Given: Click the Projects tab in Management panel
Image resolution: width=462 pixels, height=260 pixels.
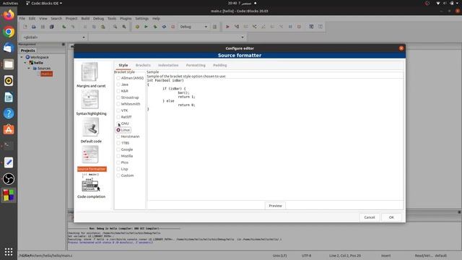Looking at the screenshot, I should (27, 51).
